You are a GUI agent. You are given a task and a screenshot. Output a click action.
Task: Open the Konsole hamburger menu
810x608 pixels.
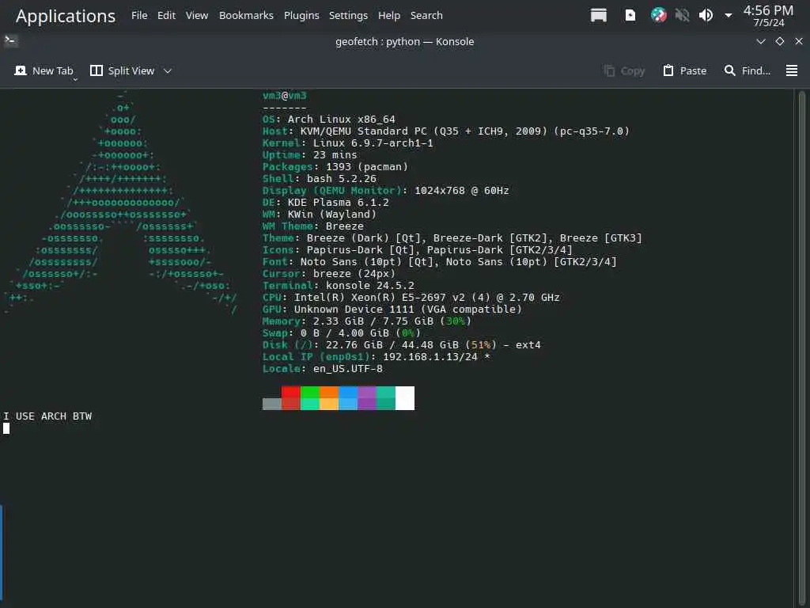[x=791, y=70]
